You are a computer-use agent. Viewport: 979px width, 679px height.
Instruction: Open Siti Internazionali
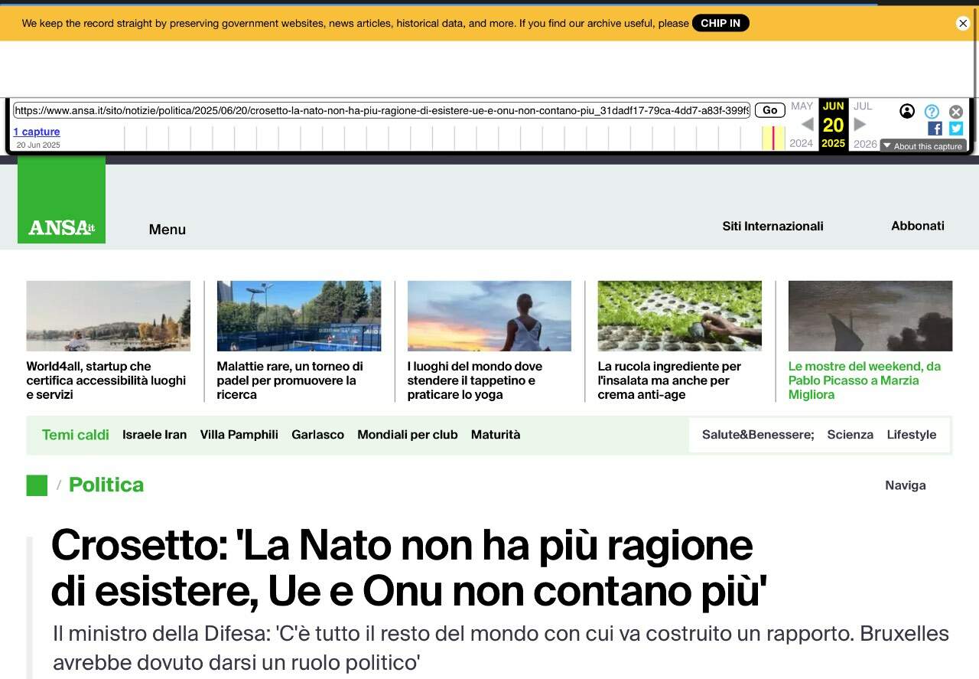pyautogui.click(x=772, y=226)
